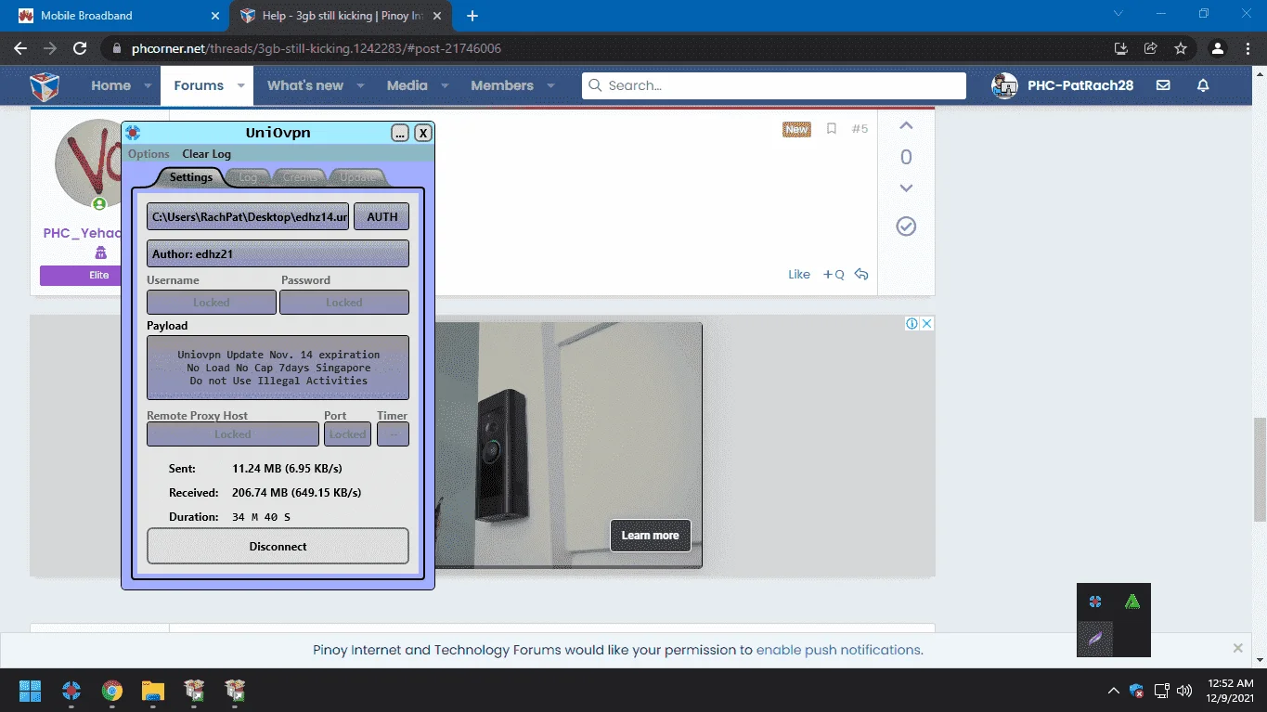1267x712 pixels.
Task: Go to Home in forum navigation
Action: pyautogui.click(x=110, y=85)
